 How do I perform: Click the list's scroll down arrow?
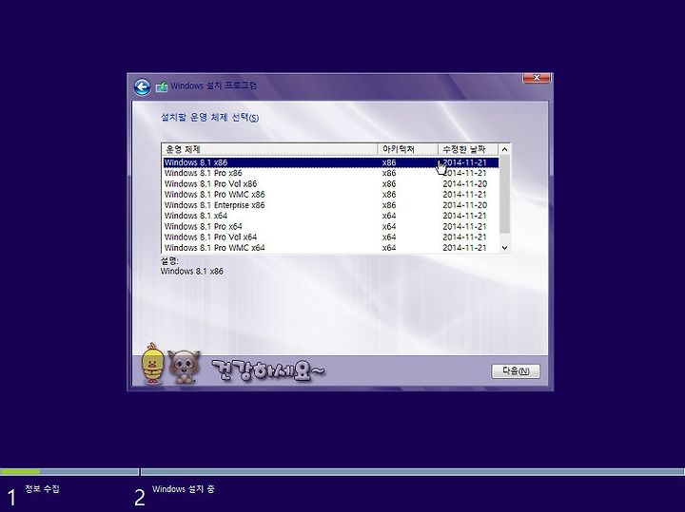pos(504,248)
